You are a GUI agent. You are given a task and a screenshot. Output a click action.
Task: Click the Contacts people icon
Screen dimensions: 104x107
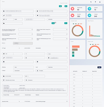click(x=89, y=15)
